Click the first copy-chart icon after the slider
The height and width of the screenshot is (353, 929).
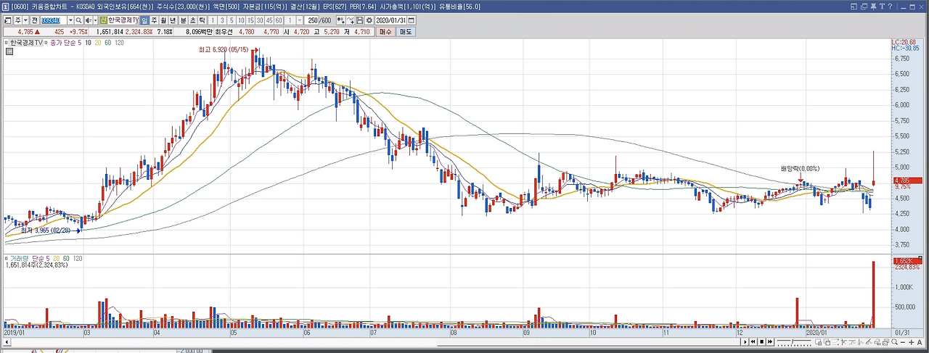click(818, 341)
